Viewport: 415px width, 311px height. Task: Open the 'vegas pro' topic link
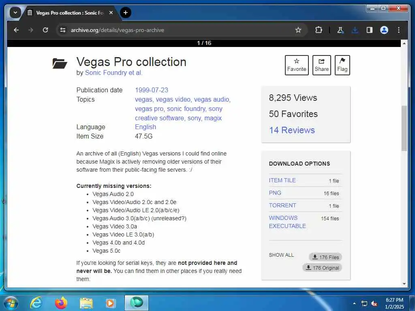(x=149, y=109)
